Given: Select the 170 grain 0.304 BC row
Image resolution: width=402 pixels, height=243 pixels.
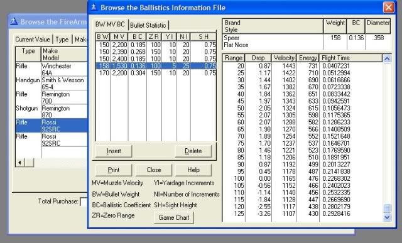Looking at the screenshot, I should point(156,73).
